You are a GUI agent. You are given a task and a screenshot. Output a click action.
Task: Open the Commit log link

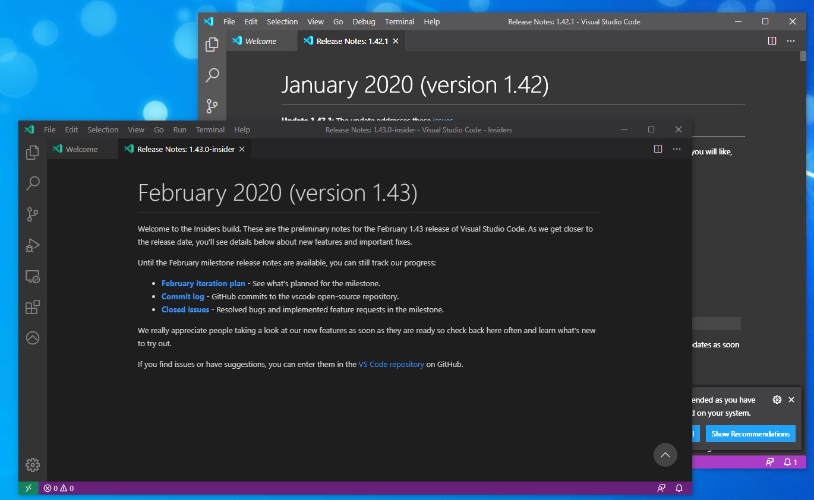(x=182, y=296)
